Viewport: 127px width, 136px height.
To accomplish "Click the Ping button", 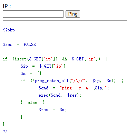I will [x=73, y=14].
